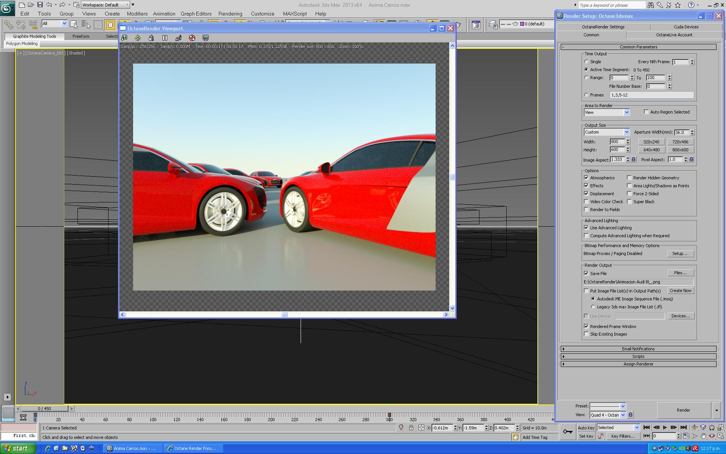Switch to the Cuda Devices tab
Image resolution: width=726 pixels, height=454 pixels.
686,27
